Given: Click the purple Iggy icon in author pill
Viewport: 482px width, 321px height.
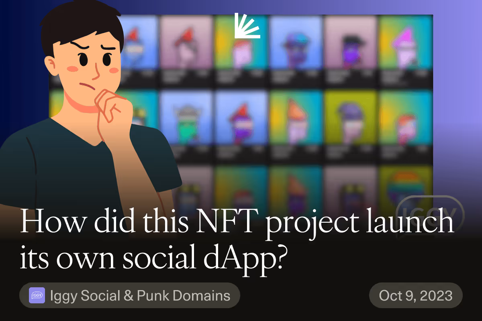Looking at the screenshot, I should click(x=37, y=296).
